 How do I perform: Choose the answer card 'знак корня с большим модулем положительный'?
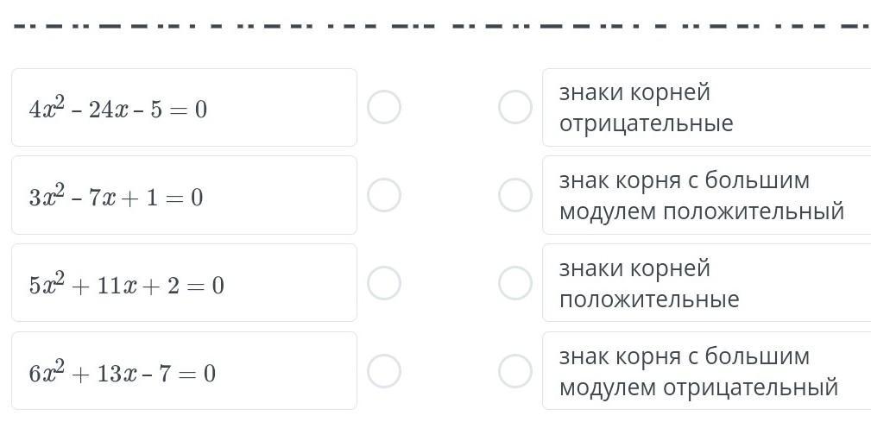[x=706, y=195]
